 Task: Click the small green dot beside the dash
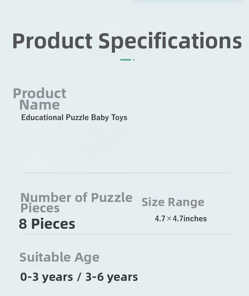click(x=134, y=60)
